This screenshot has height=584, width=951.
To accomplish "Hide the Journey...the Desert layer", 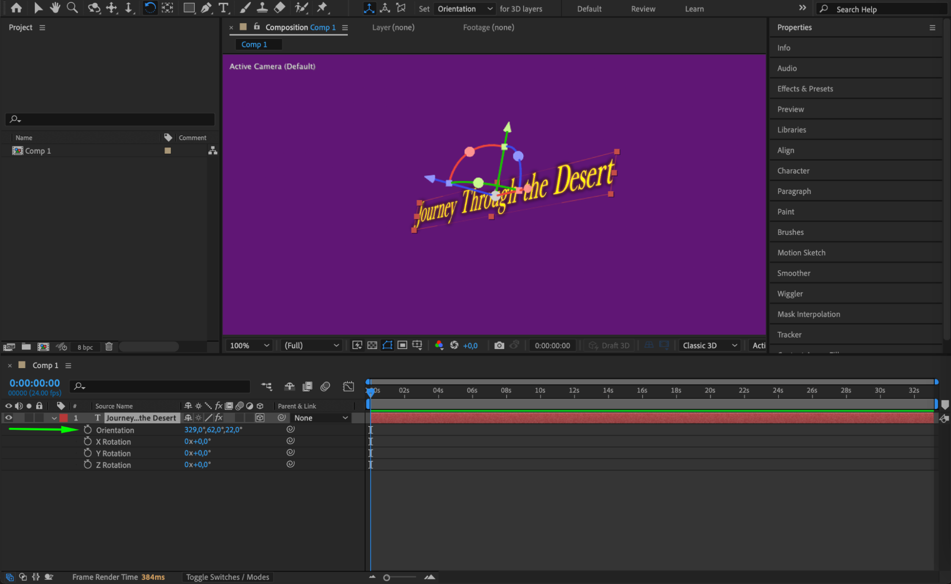I will (x=9, y=418).
